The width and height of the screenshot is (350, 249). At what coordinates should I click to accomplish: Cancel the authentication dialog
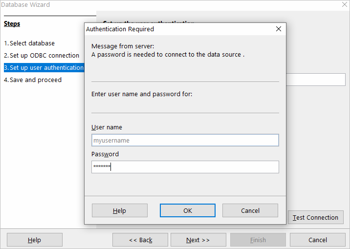click(x=250, y=210)
